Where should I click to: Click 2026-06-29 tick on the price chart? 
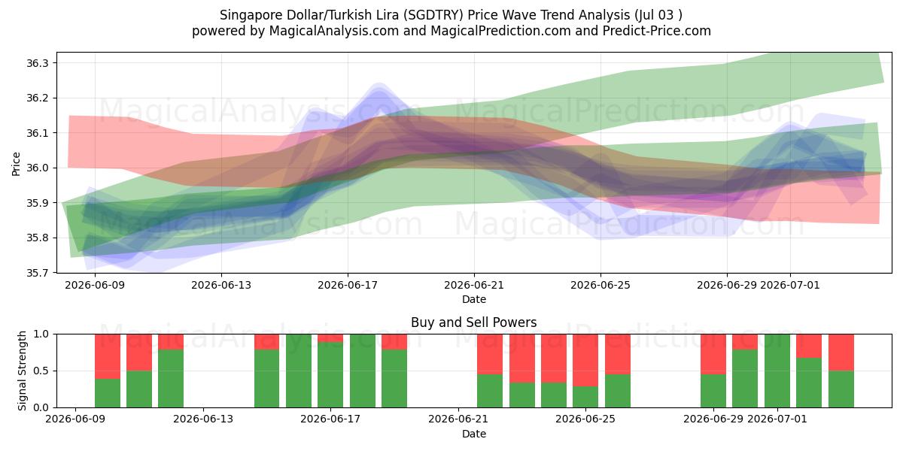727,286
